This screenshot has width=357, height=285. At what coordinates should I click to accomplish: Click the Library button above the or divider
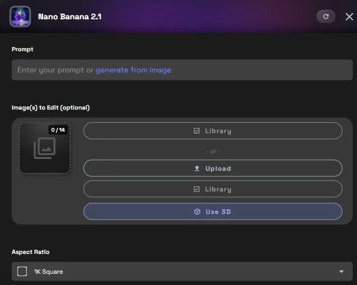(213, 131)
